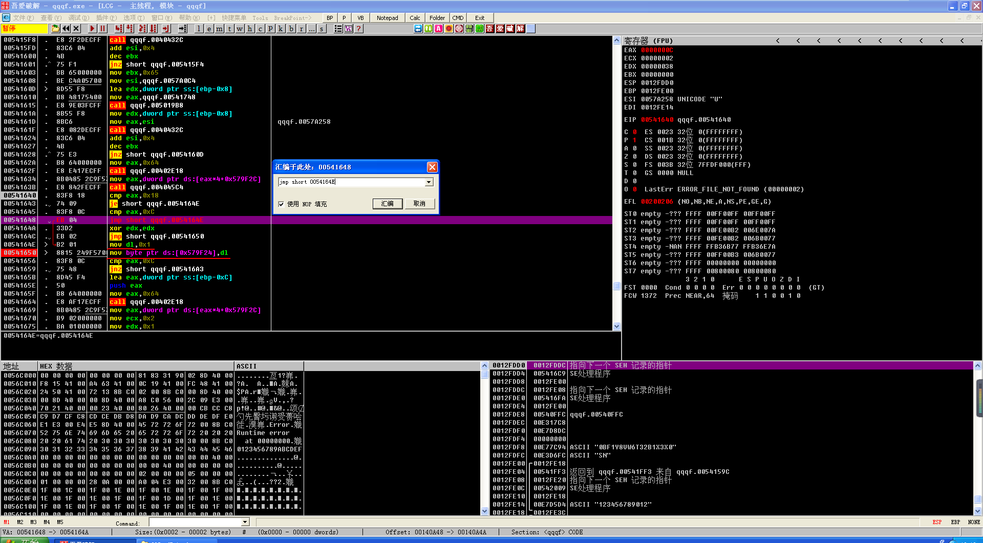Show Memory map with 'm' button
983x543 pixels.
[x=219, y=29]
